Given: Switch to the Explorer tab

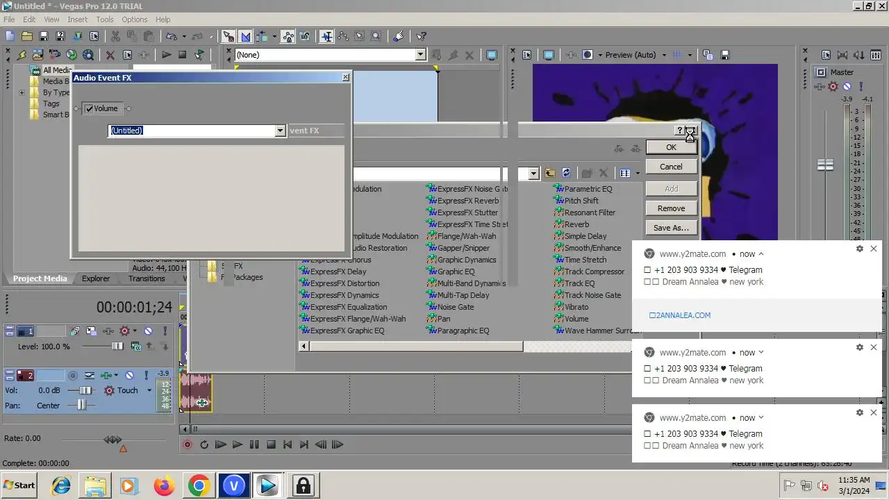Looking at the screenshot, I should tap(96, 278).
